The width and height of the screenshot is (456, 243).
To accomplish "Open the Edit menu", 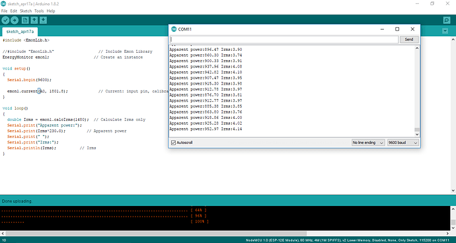I will 14,11.
